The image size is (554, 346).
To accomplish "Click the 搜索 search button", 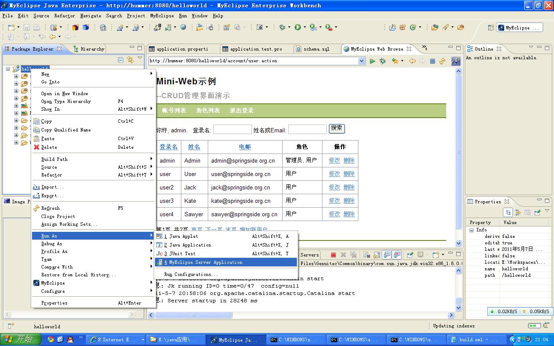I will click(337, 128).
